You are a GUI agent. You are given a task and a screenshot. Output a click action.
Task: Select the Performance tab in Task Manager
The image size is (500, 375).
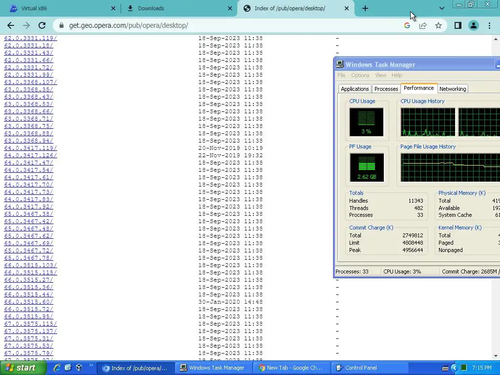click(x=418, y=88)
